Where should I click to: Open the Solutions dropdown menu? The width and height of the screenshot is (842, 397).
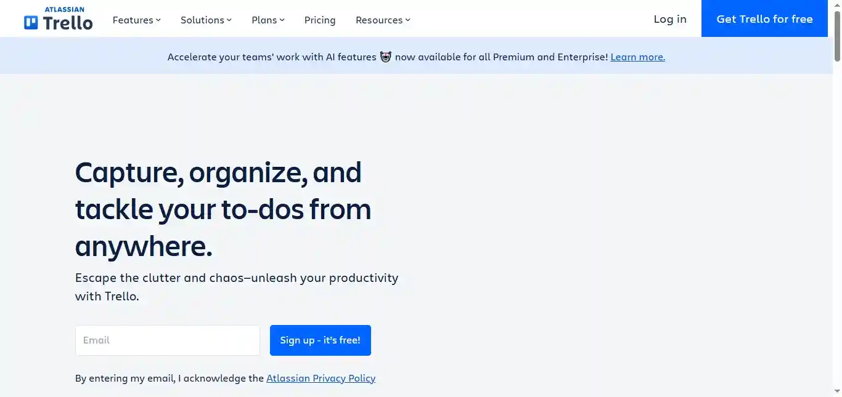(x=206, y=20)
